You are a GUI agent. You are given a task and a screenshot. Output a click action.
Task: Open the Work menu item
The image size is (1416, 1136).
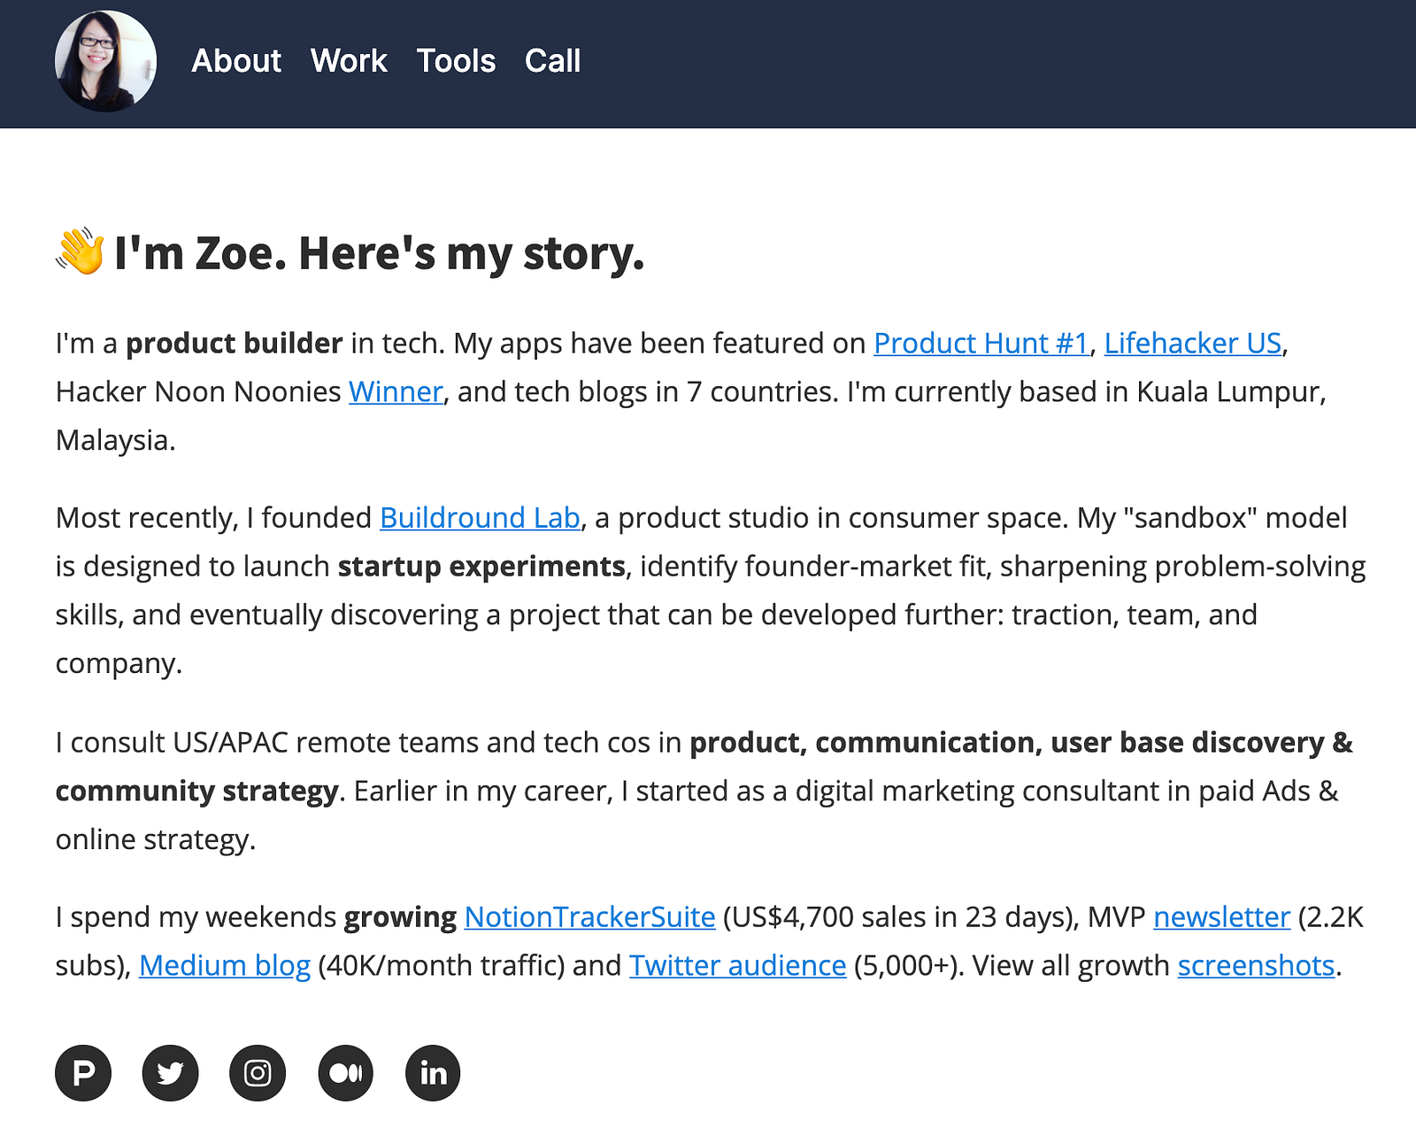349,61
